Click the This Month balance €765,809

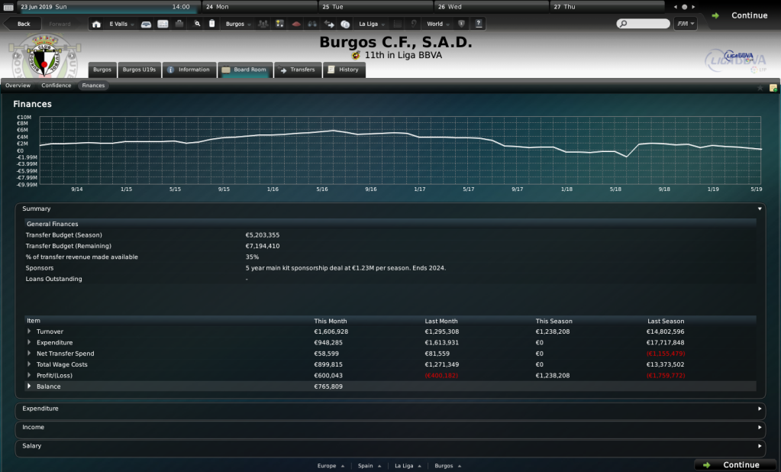coord(328,386)
